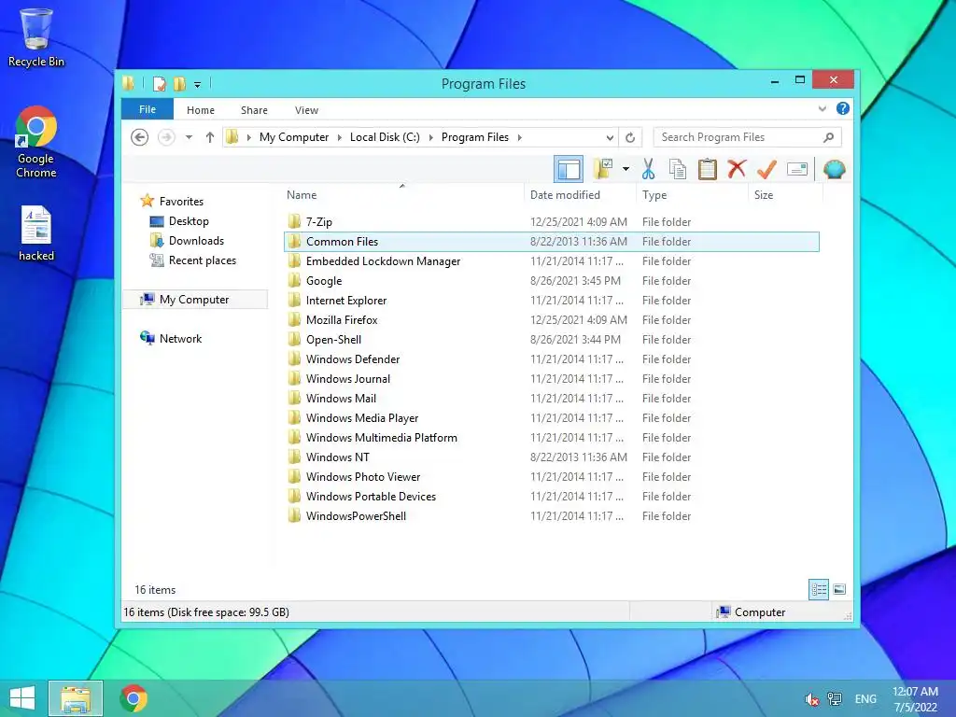Select Recent places in the navigation pane
The width and height of the screenshot is (956, 717).
point(202,260)
